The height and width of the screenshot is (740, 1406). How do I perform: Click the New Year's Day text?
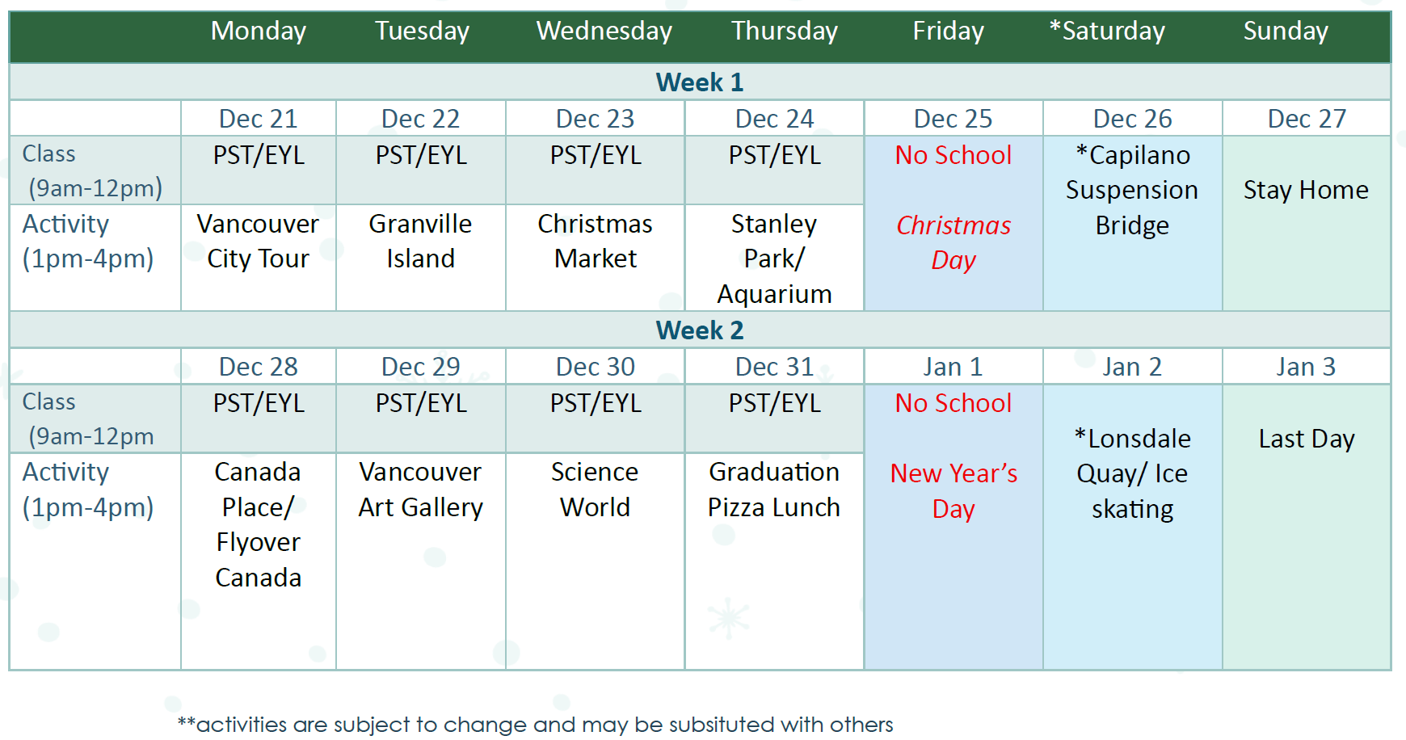pyautogui.click(x=953, y=491)
